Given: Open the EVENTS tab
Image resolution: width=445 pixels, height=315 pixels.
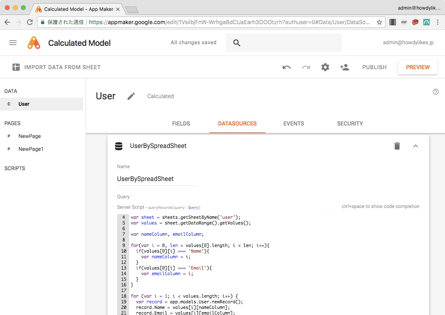Looking at the screenshot, I should pyautogui.click(x=293, y=124).
